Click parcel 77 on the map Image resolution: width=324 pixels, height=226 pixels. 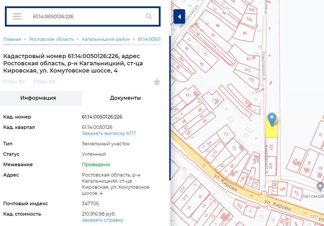pos(214,100)
